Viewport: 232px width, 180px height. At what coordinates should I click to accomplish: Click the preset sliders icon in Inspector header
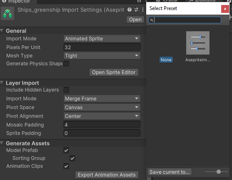[136, 10]
